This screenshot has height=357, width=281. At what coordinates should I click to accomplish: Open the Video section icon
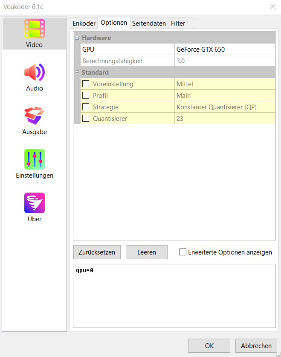pyautogui.click(x=35, y=29)
